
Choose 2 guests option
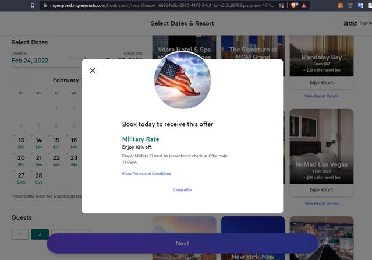coord(40,234)
